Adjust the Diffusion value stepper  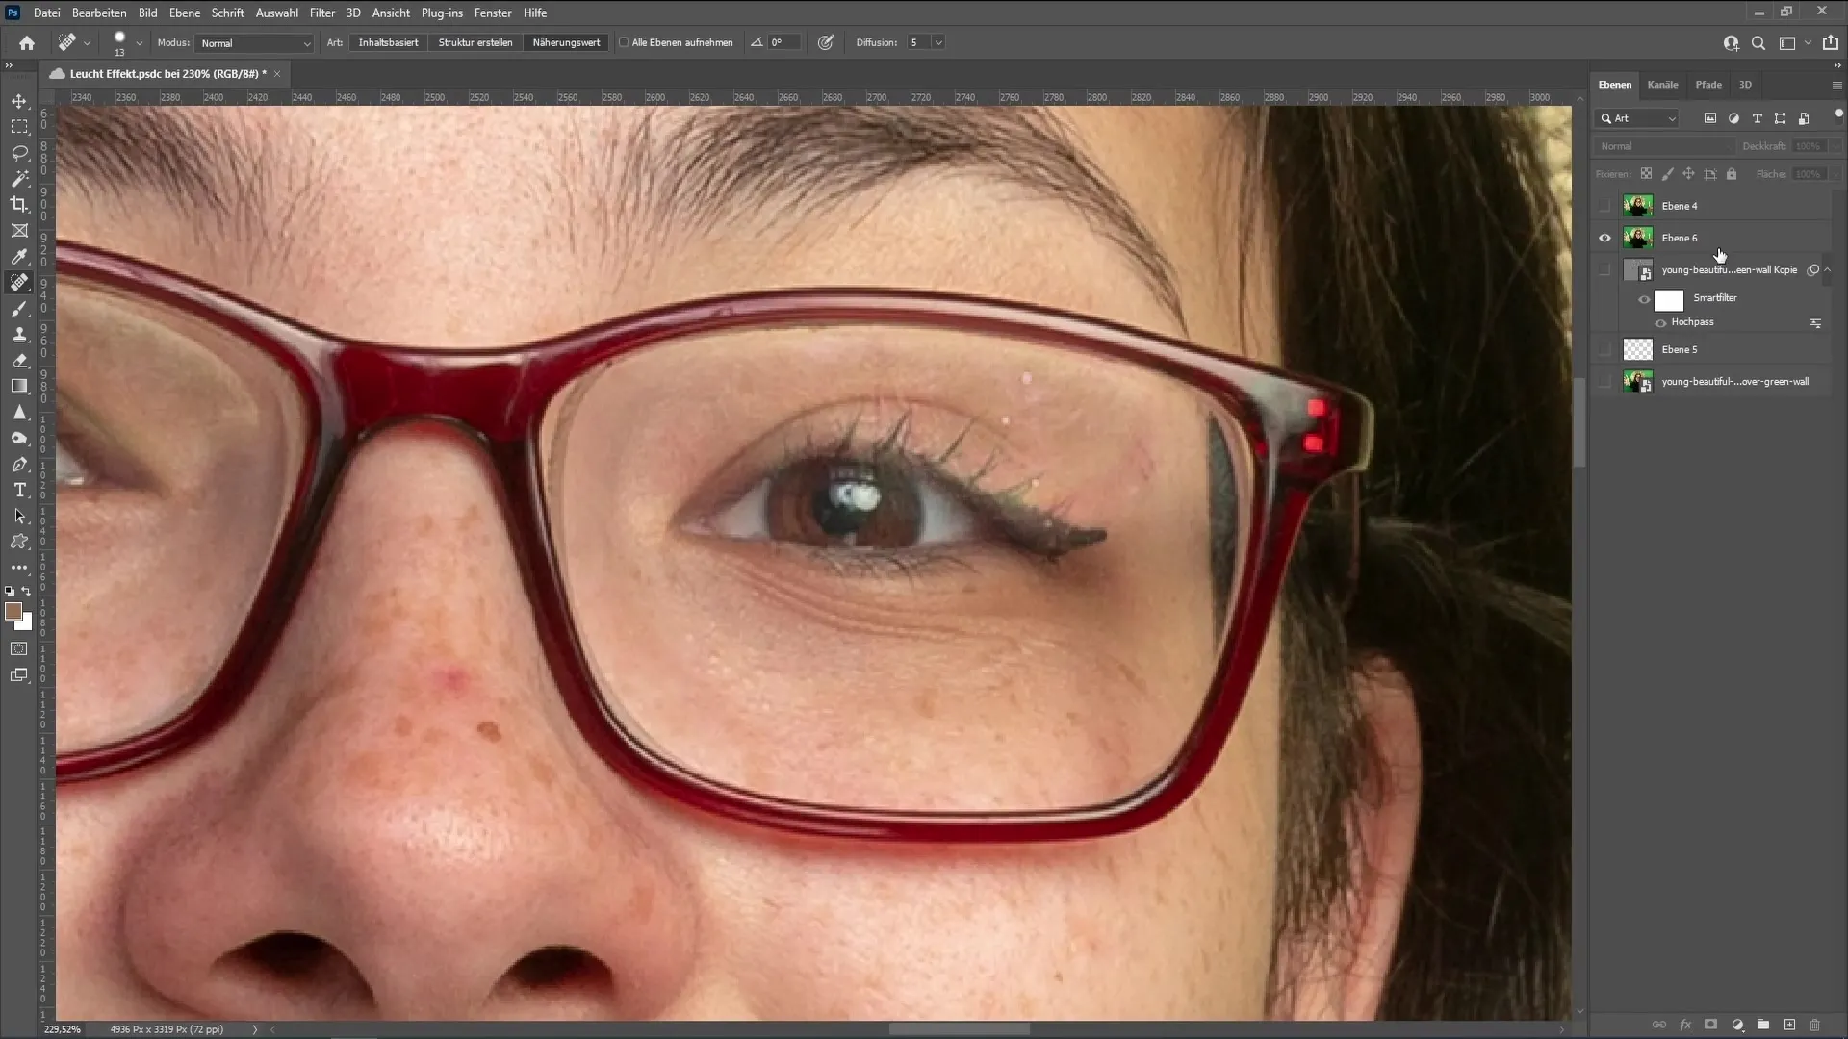click(940, 42)
